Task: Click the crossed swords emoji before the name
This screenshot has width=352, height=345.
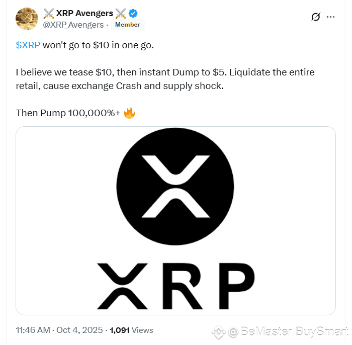Action: (48, 14)
